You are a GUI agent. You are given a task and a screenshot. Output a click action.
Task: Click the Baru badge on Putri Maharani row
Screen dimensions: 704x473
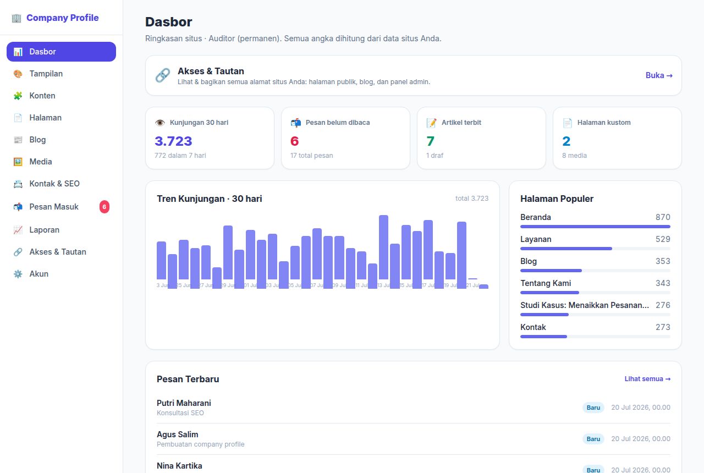click(593, 408)
